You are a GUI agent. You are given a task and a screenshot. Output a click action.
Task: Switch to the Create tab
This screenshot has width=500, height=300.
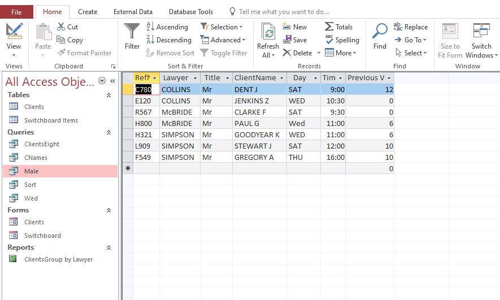pos(88,11)
